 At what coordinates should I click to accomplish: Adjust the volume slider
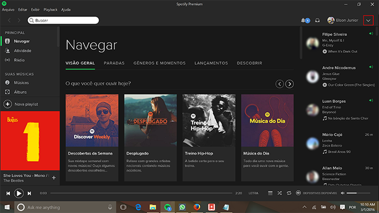click(358, 193)
